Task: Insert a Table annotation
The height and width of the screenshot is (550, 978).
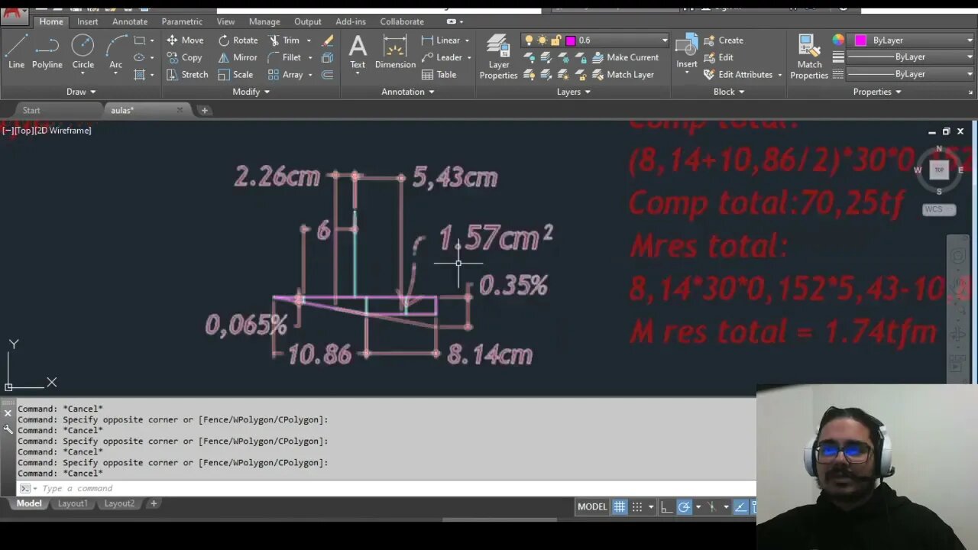Action: coord(439,75)
